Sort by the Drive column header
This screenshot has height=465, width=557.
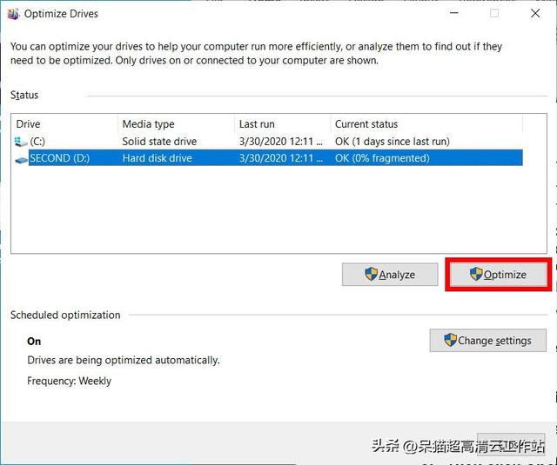(x=64, y=124)
